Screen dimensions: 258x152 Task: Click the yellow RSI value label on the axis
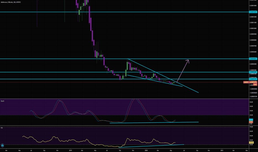coord(251,143)
